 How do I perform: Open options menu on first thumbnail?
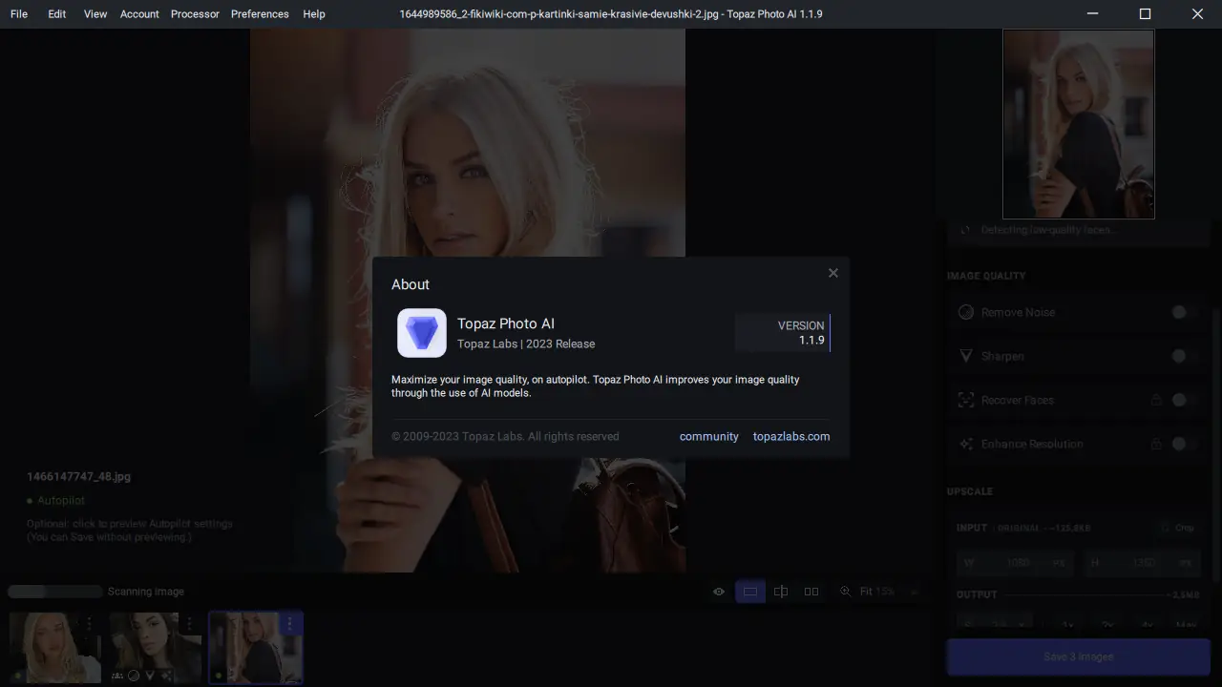[89, 624]
